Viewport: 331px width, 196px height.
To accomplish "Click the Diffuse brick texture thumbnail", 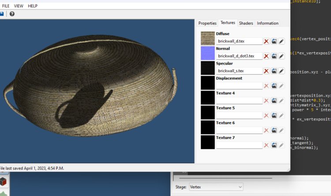I will (207, 38).
